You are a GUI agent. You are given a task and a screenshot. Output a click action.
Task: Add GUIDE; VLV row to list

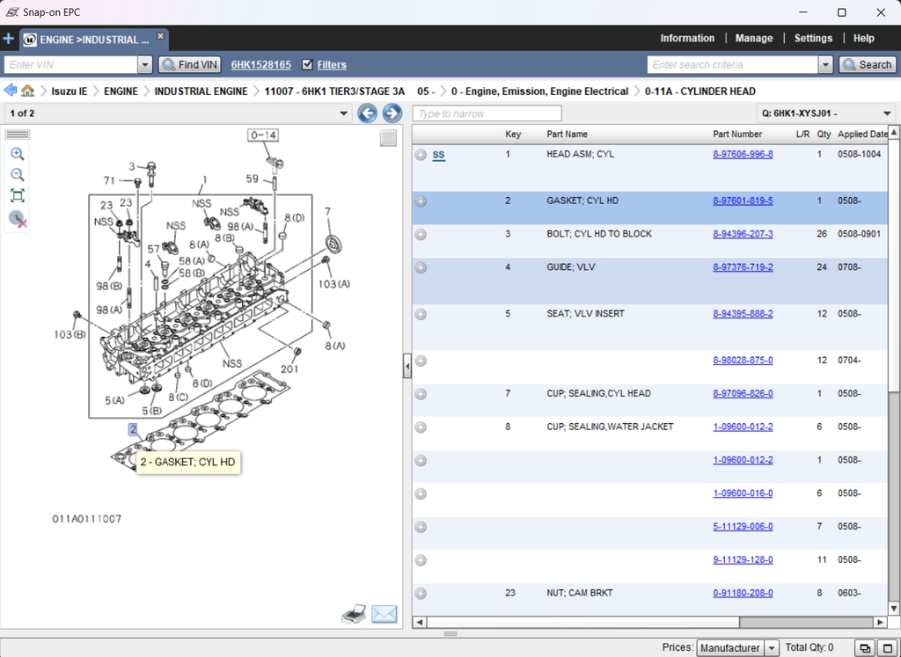421,267
